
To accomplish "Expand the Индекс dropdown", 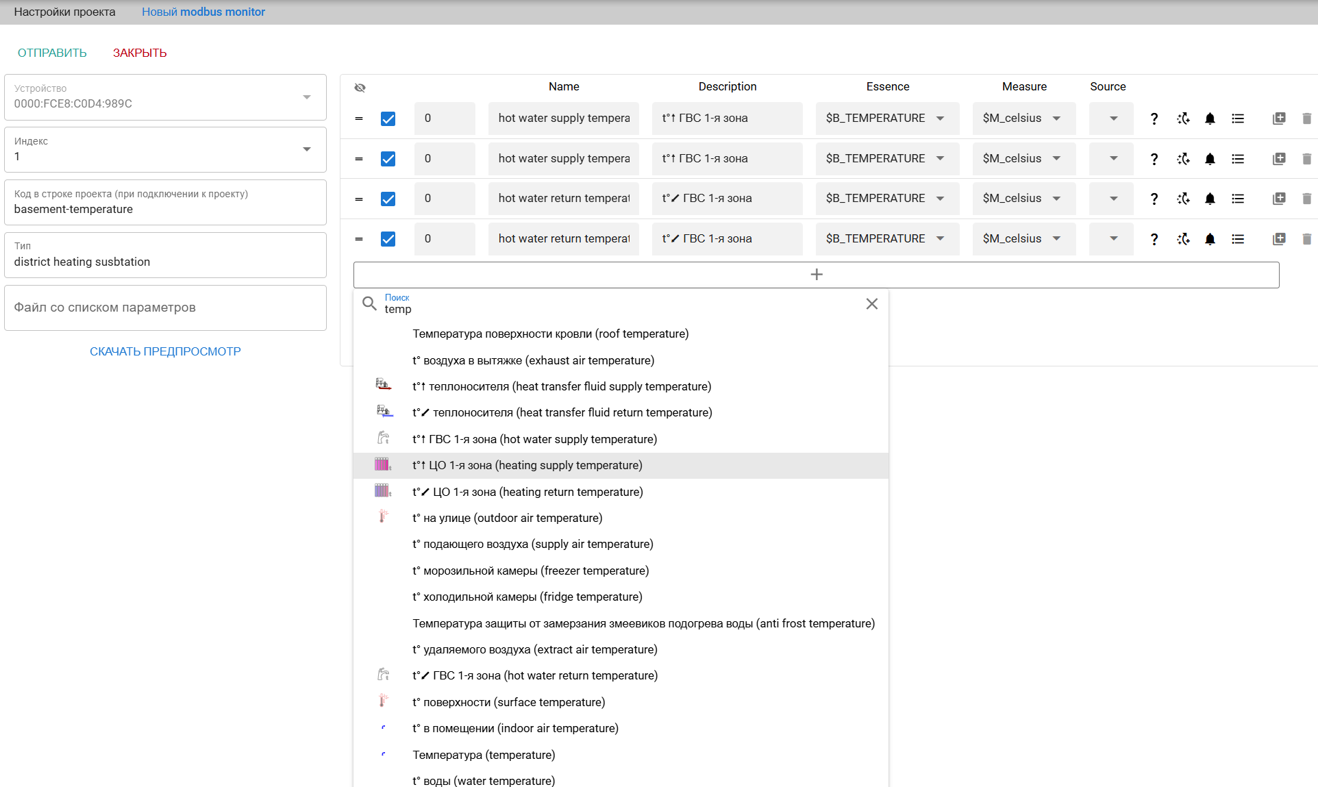I will [306, 149].
